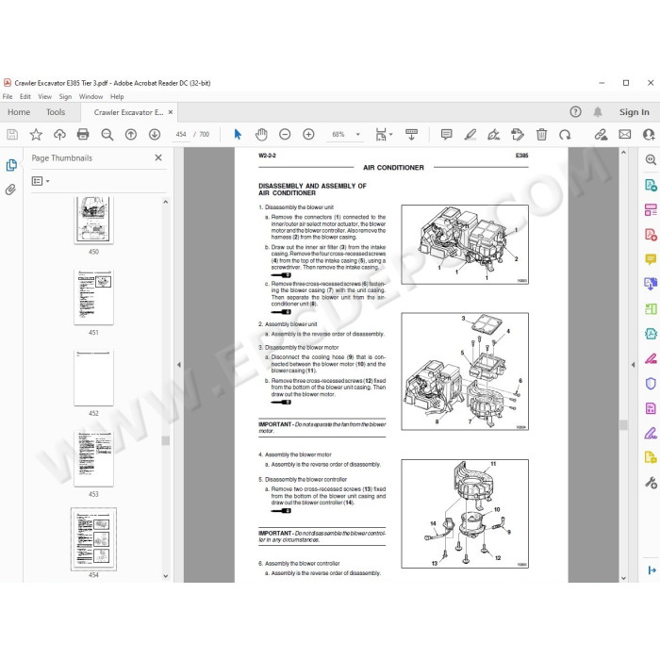The height and width of the screenshot is (660, 660).
Task: Open the View menu
Action: click(x=44, y=96)
